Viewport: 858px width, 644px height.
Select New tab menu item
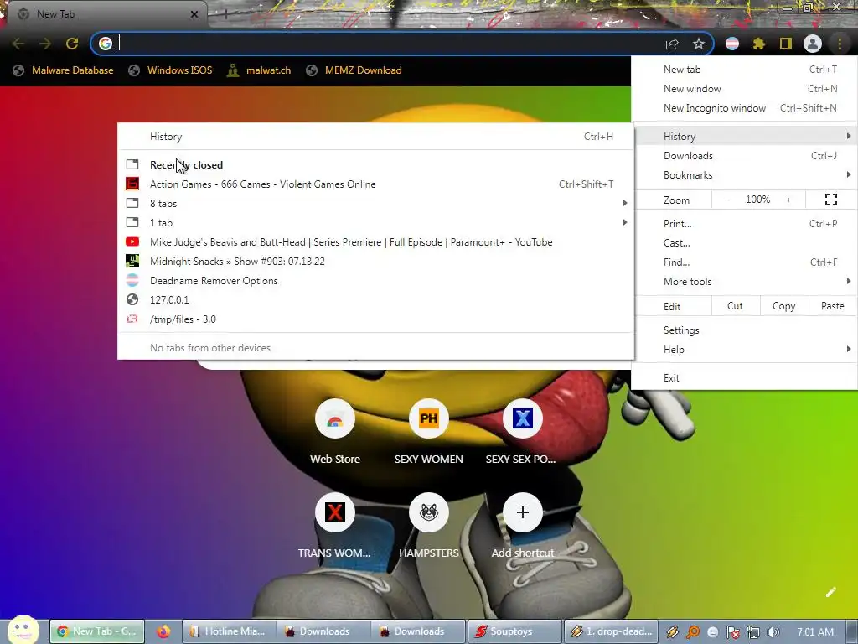pos(744,70)
